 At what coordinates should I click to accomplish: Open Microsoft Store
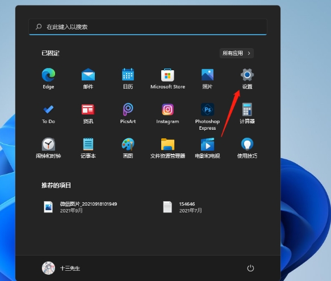[x=167, y=78]
